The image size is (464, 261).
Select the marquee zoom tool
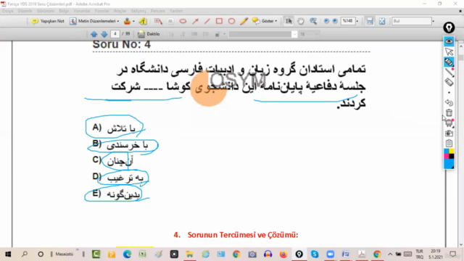click(x=313, y=21)
